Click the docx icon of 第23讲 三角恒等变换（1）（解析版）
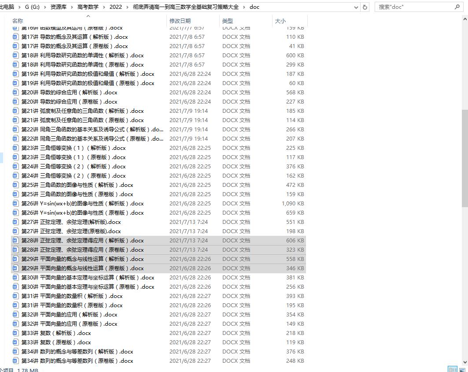The width and height of the screenshot is (468, 372). (x=15, y=148)
